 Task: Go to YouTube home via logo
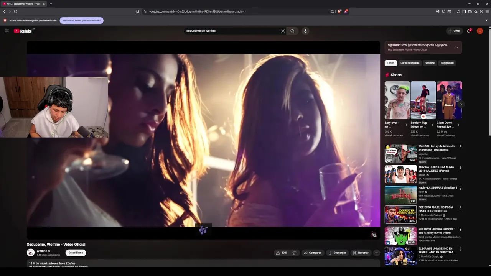click(x=23, y=31)
